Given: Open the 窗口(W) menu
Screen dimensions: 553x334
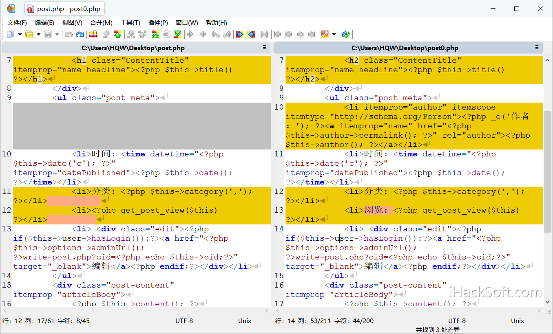Looking at the screenshot, I should coord(187,23).
